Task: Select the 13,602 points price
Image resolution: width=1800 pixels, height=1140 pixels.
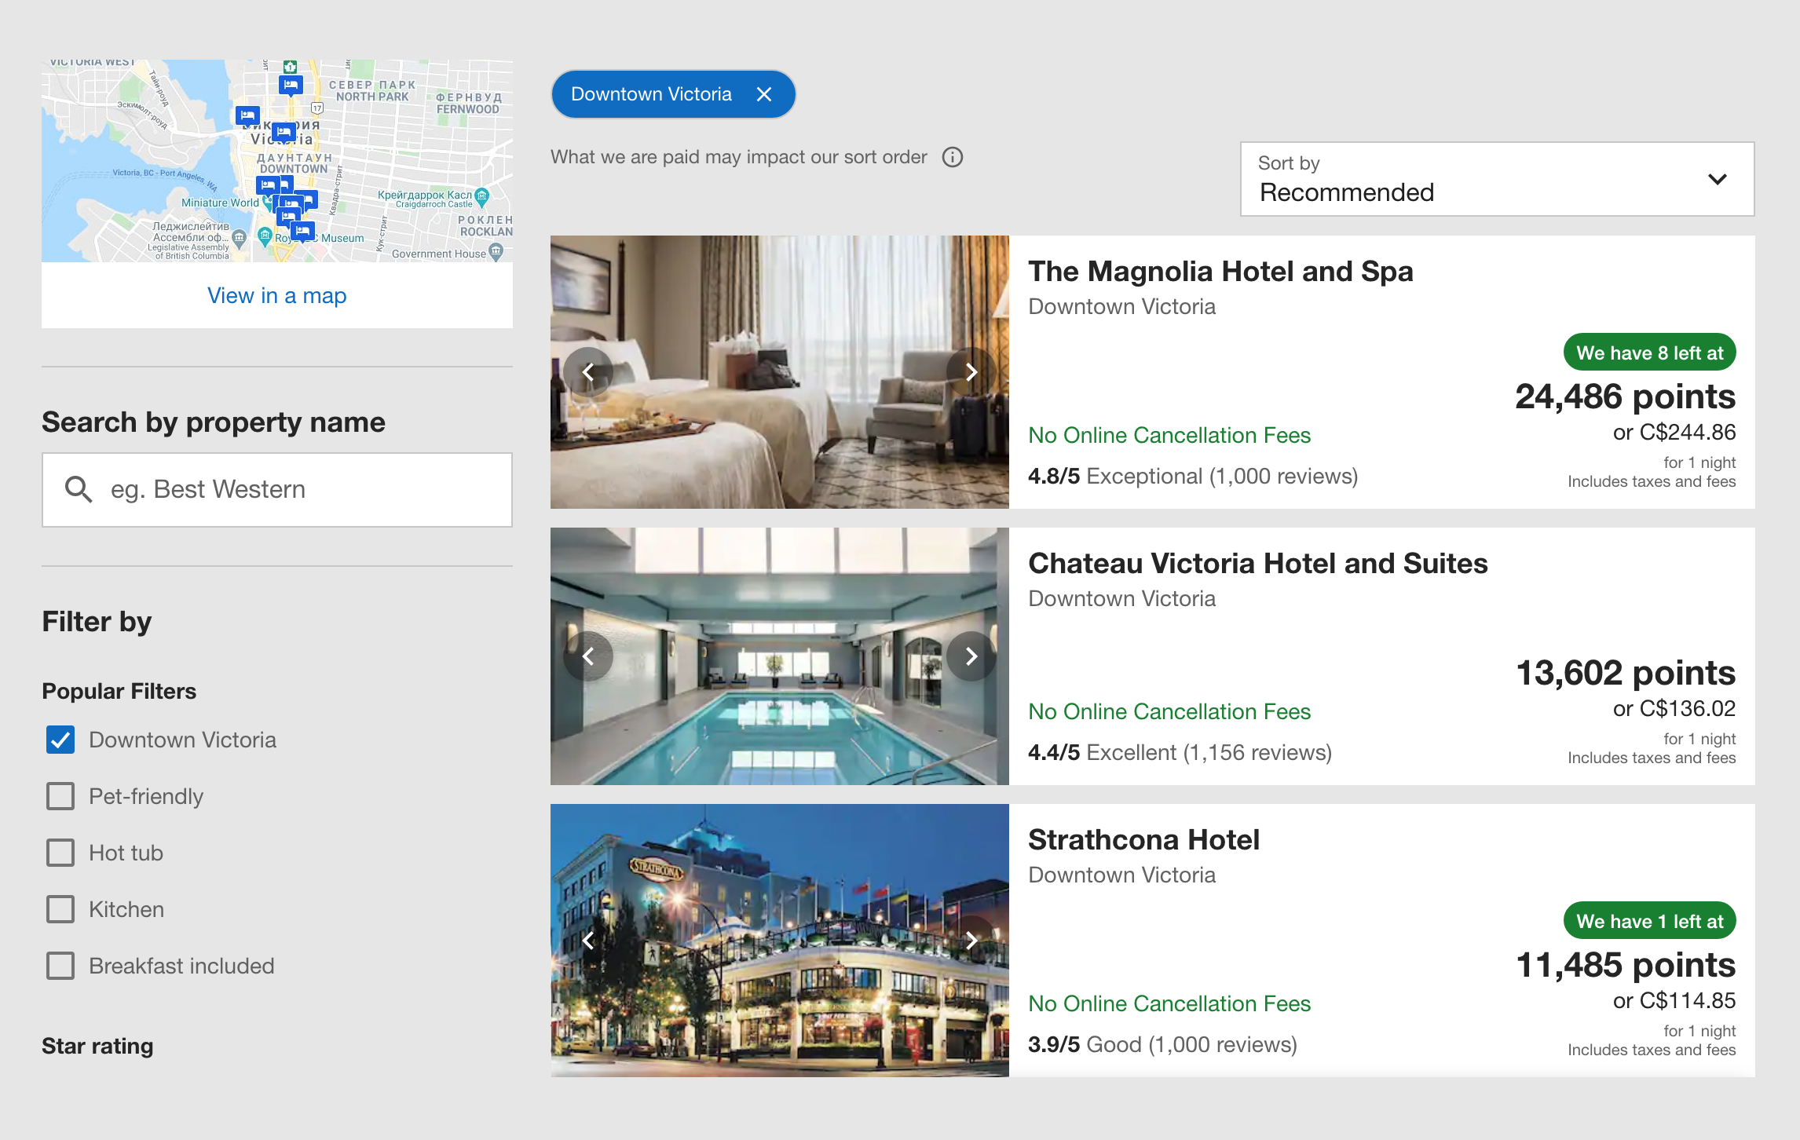Action: click(x=1625, y=673)
